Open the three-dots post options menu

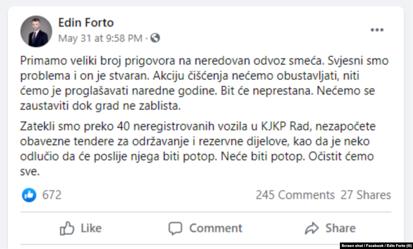pyautogui.click(x=377, y=29)
